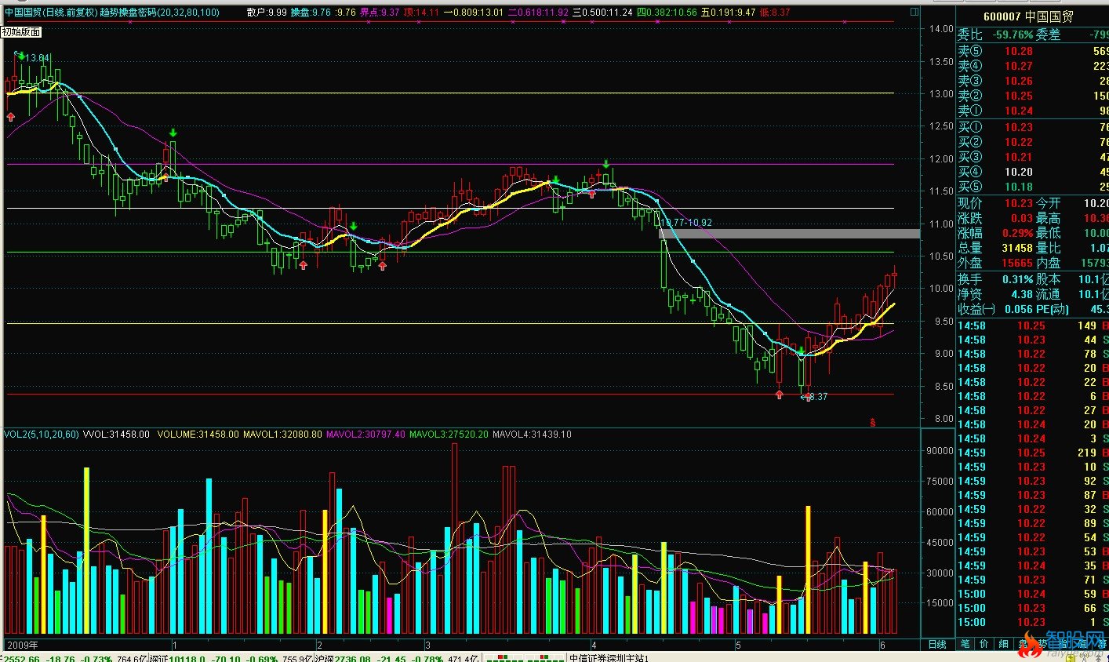Click the 散户:9.99 header value

267,13
